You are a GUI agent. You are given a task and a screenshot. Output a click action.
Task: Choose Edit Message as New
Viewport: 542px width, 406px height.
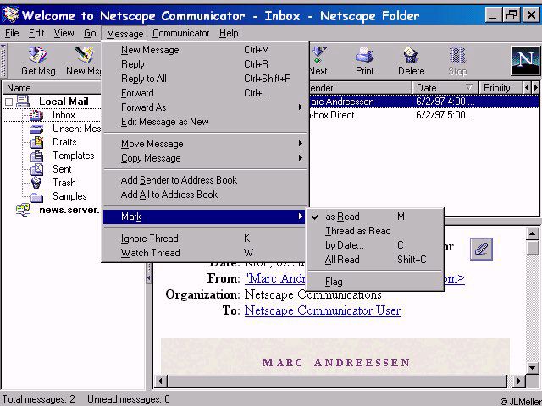(x=205, y=122)
